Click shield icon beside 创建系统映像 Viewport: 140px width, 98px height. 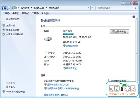tap(4, 30)
